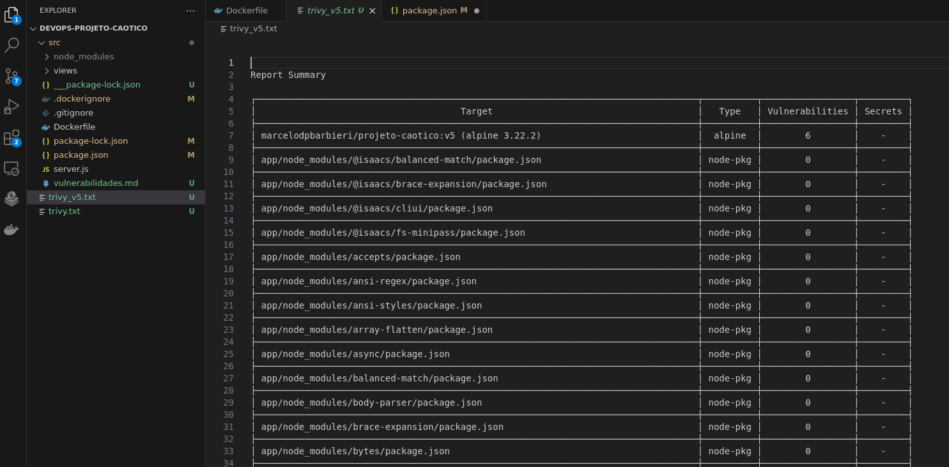Viewport: 949px width, 467px height.
Task: Open the Remote Explorer view
Action: [x=12, y=168]
